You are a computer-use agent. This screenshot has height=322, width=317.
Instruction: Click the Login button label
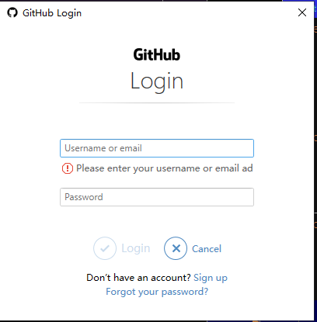(x=136, y=248)
